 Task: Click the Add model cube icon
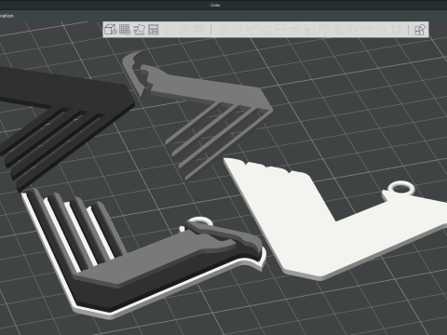tap(111, 30)
